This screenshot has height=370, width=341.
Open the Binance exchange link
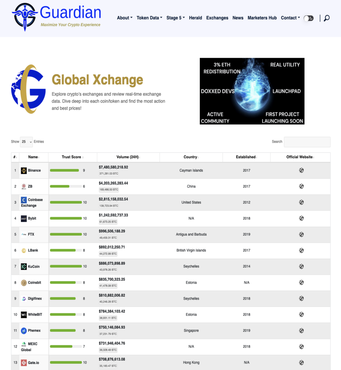[34, 171]
